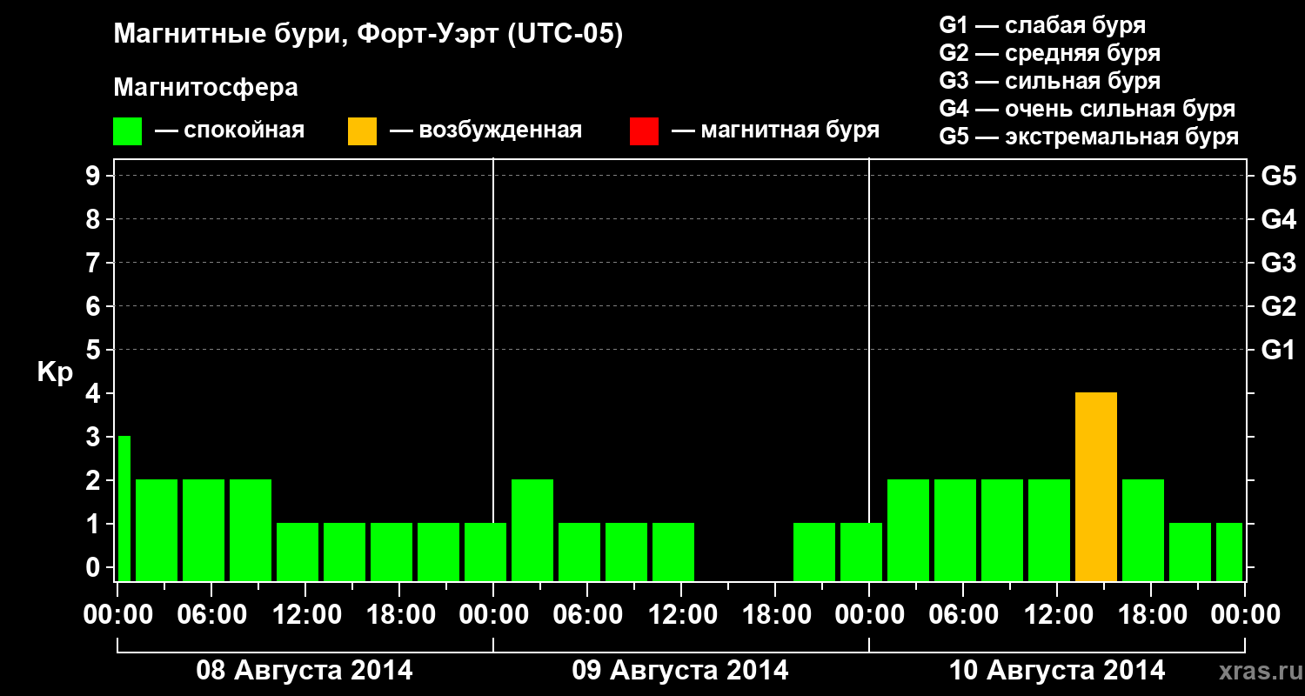Click the Kp axis value 9

(x=95, y=176)
